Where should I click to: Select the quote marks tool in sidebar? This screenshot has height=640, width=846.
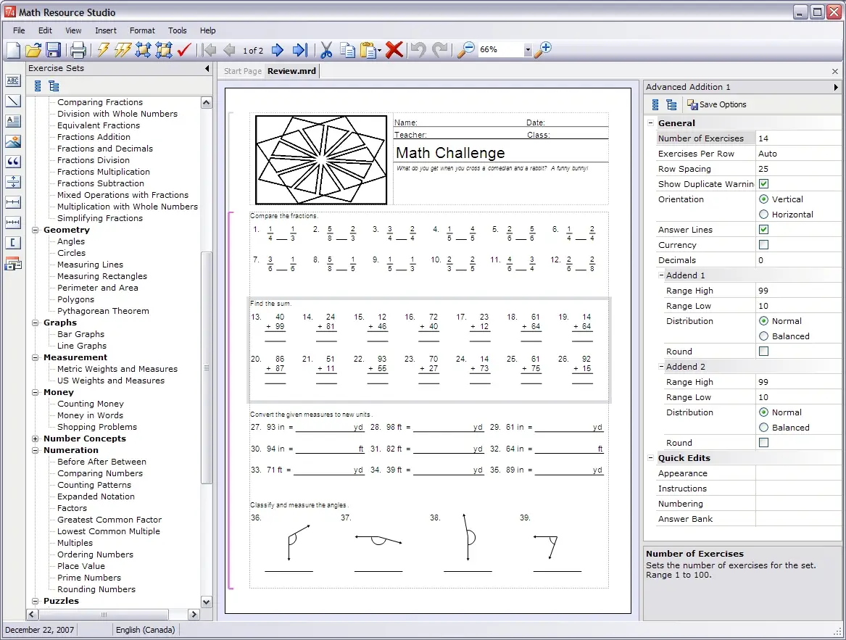(13, 162)
